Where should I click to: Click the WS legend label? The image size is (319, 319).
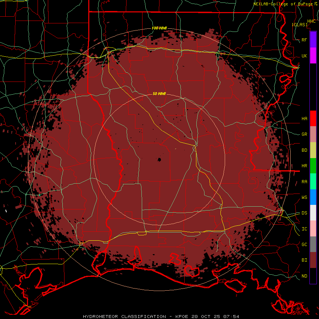[304, 197]
